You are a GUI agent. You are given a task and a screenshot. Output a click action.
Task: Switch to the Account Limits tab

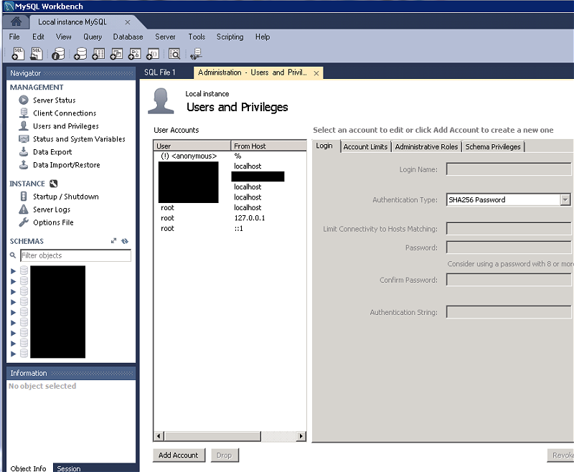(365, 147)
